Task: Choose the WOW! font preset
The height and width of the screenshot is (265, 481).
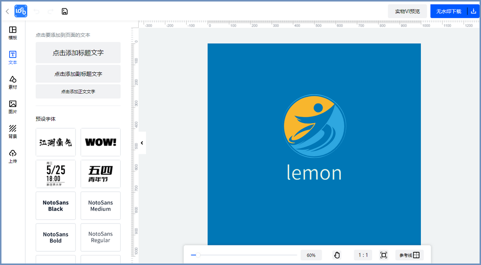Action: click(101, 142)
